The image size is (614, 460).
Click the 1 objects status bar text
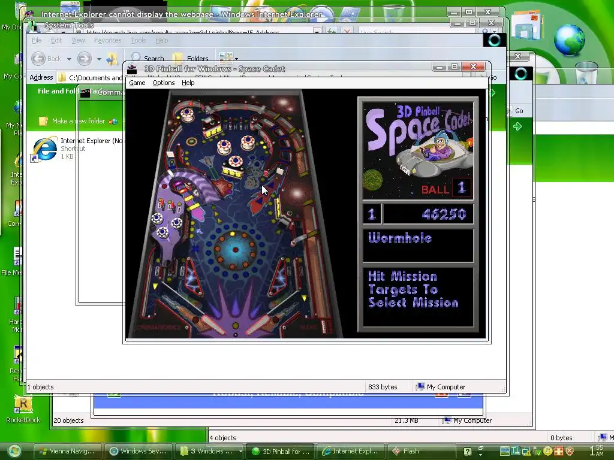click(41, 387)
